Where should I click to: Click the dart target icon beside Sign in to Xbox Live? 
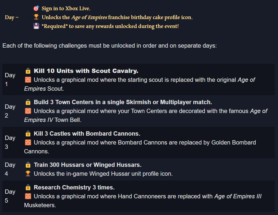[x=36, y=8]
